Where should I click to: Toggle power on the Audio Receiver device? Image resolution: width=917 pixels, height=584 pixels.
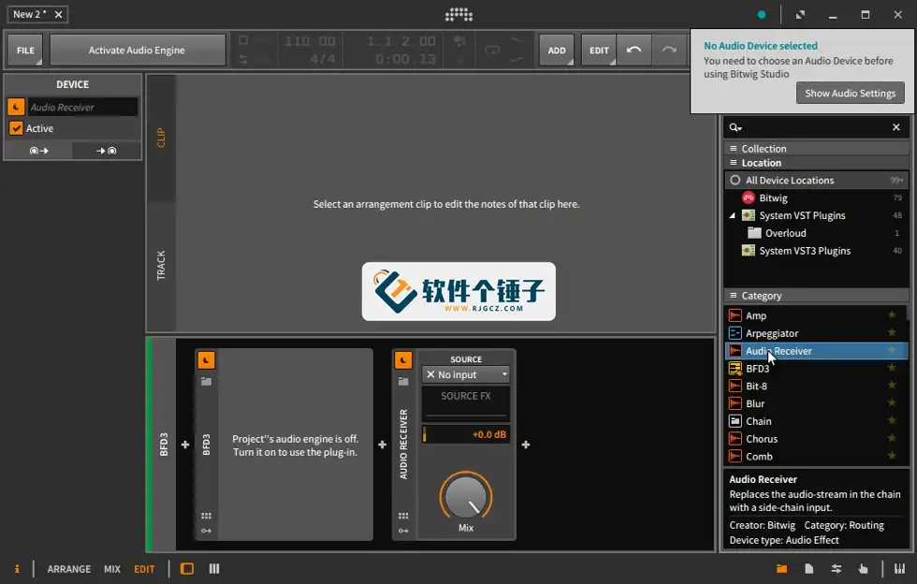[x=403, y=360]
